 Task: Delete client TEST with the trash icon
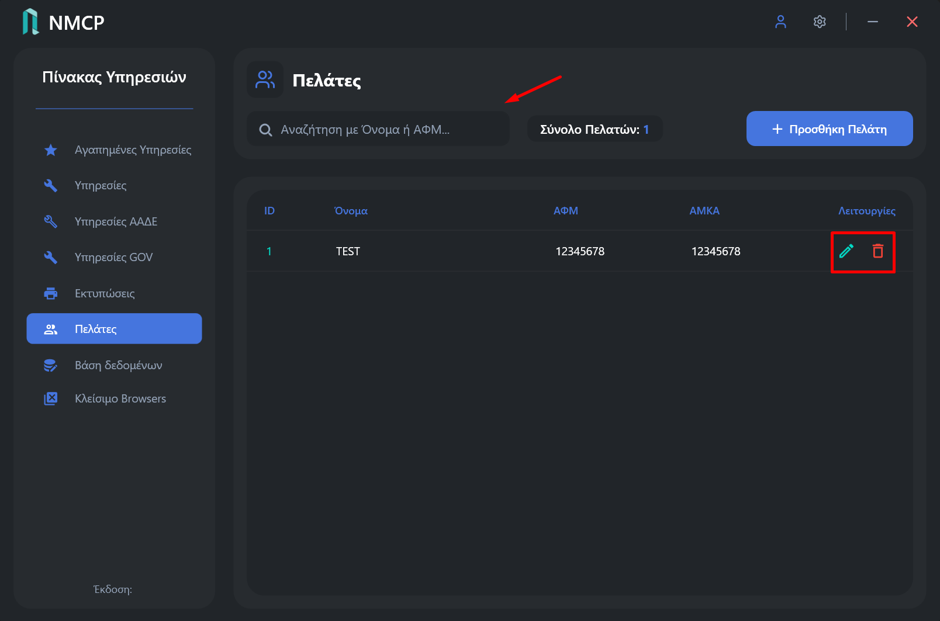click(x=878, y=251)
